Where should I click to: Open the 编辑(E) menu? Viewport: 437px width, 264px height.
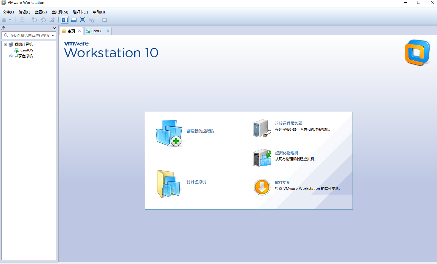24,12
